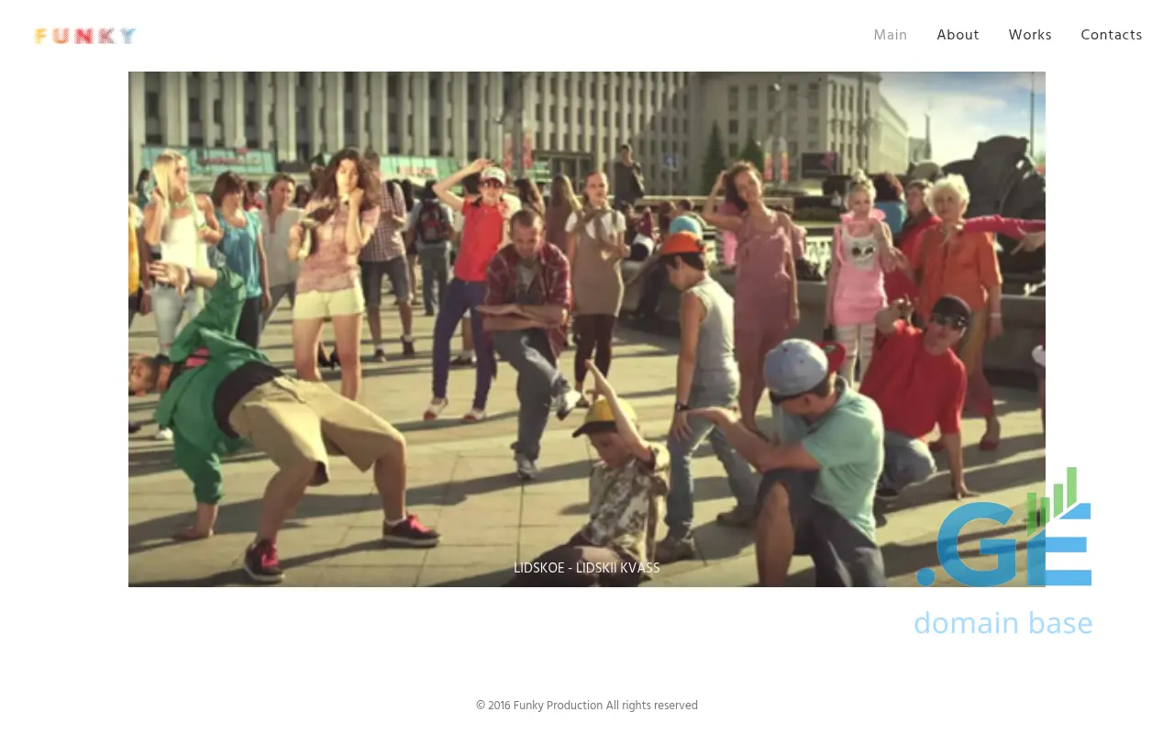Viewport: 1174px width, 734px height.
Task: Navigate to Contacts
Action: pyautogui.click(x=1111, y=35)
